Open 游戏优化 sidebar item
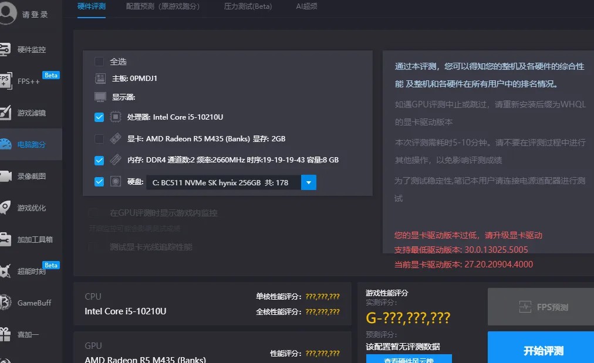Image resolution: width=594 pixels, height=363 pixels. [31, 208]
